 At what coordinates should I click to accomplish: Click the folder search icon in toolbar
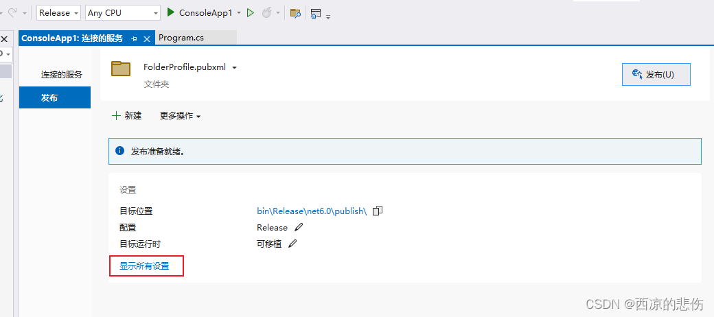tap(295, 13)
